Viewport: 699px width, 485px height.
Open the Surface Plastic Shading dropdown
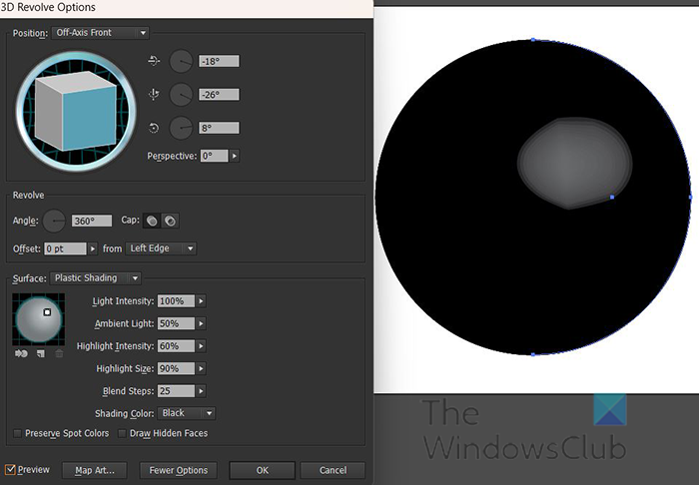click(x=96, y=277)
